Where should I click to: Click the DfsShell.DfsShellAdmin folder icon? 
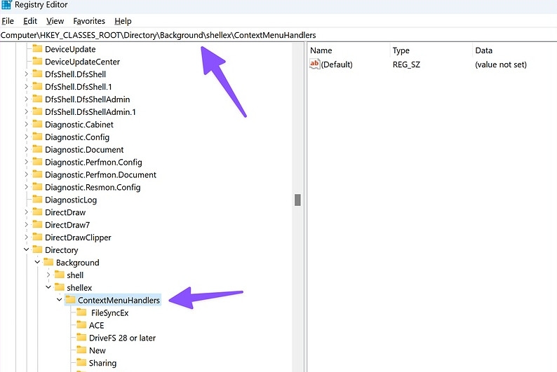tap(37, 99)
